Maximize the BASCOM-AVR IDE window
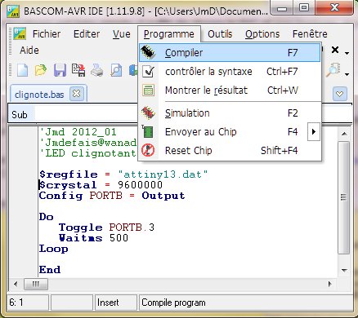This screenshot has height=318, width=358. [304, 8]
